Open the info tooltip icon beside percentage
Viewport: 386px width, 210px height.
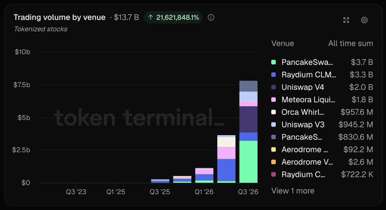coord(211,18)
